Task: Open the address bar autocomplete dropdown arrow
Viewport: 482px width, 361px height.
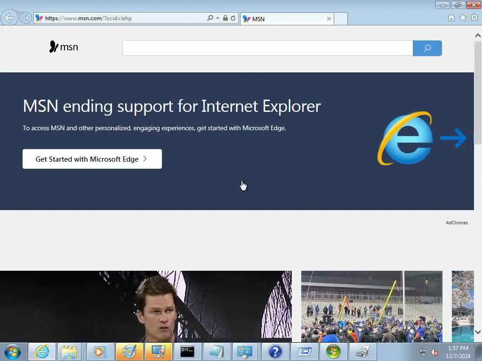Action: (x=217, y=18)
